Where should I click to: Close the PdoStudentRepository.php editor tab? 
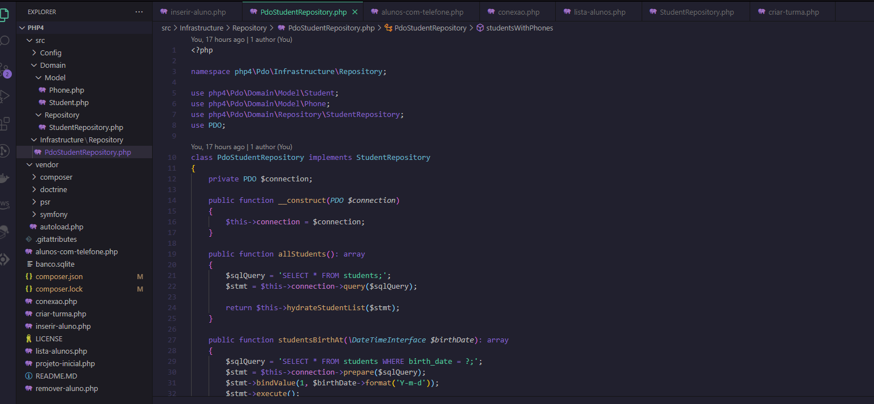354,12
